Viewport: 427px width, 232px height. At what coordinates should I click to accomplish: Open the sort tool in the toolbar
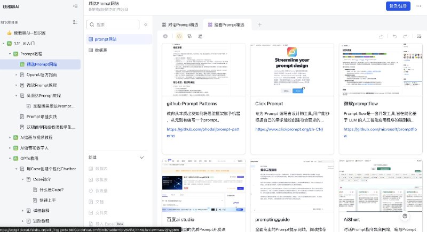pyautogui.click(x=200, y=36)
